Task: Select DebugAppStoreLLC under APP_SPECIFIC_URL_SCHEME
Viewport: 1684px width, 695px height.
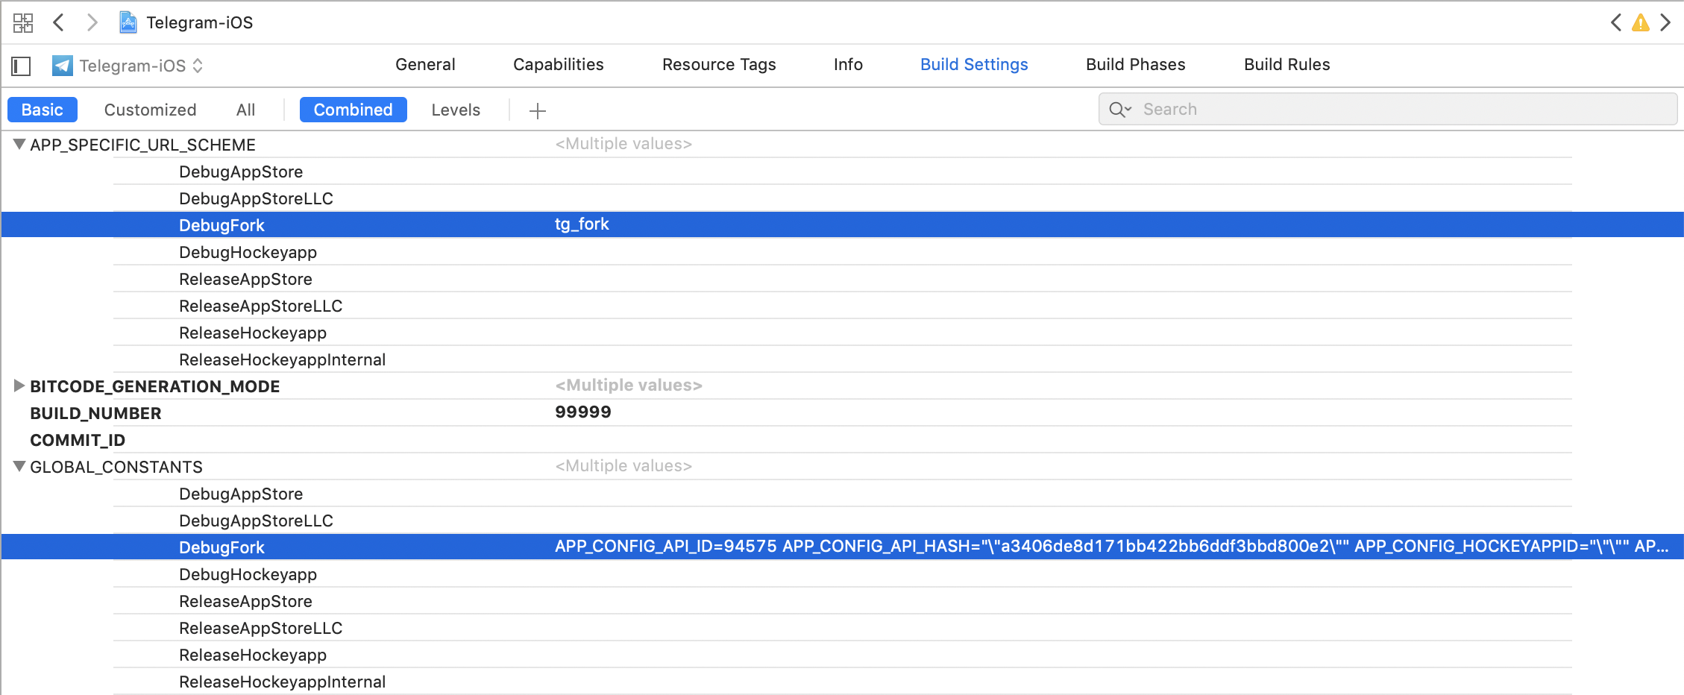Action: [x=256, y=198]
